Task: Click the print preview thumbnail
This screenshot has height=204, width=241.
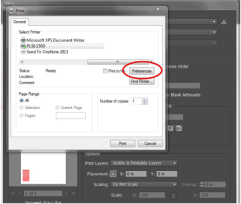Action: click(43, 168)
